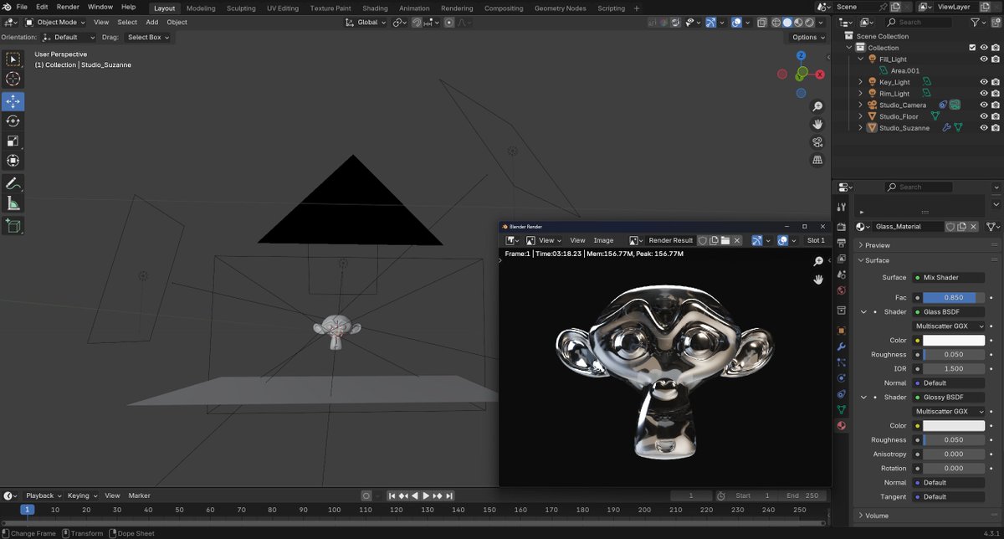The width and height of the screenshot is (1004, 539).
Task: Click the Glossy BSDF Color swatch
Action: pos(954,426)
